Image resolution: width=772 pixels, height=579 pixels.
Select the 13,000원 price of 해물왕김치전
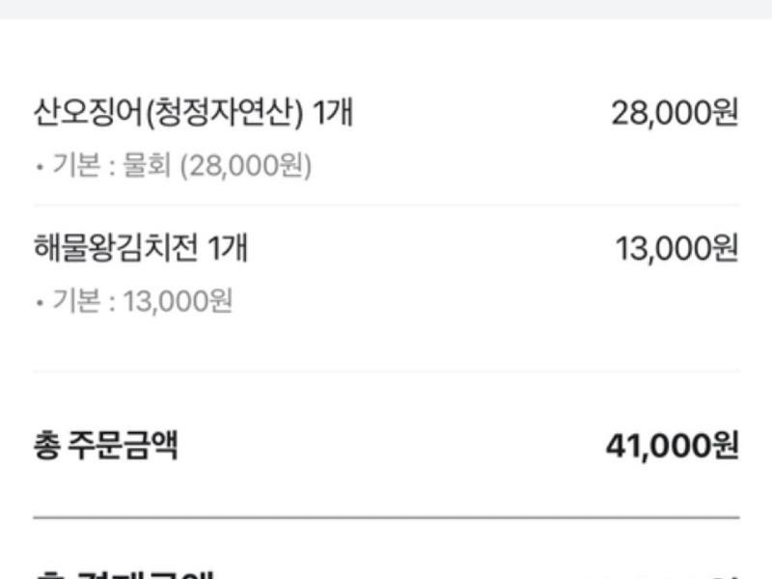click(676, 248)
